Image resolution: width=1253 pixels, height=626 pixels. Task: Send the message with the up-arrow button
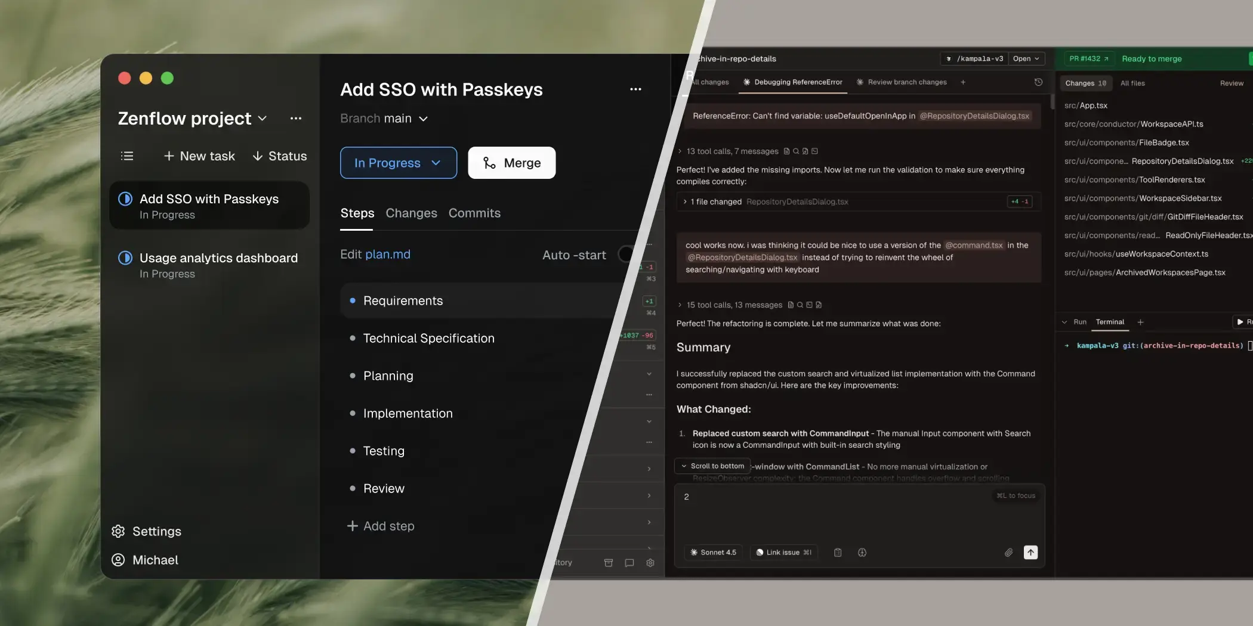pos(1030,553)
